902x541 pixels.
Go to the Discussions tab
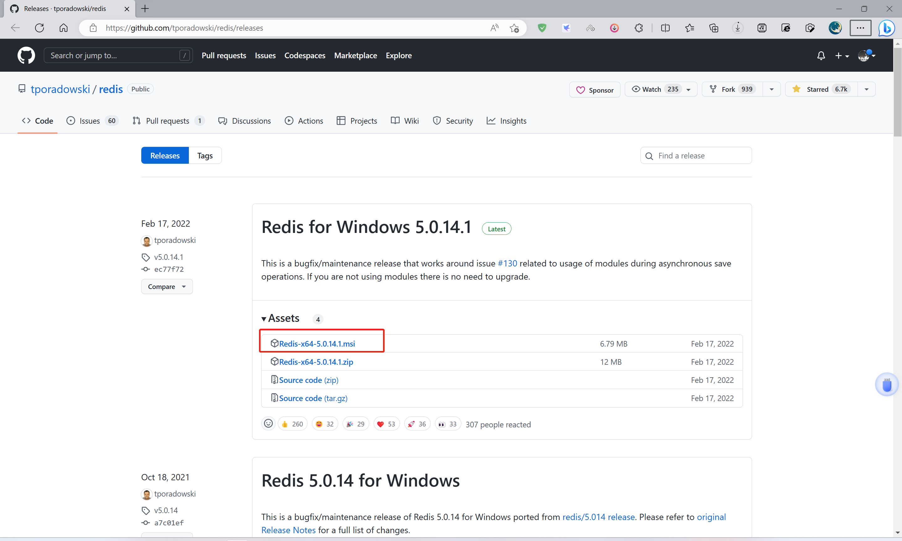[244, 121]
